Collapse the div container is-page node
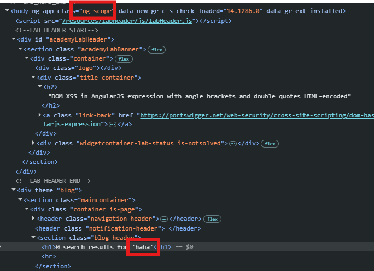Screen dimensions: 374x271 [27, 209]
